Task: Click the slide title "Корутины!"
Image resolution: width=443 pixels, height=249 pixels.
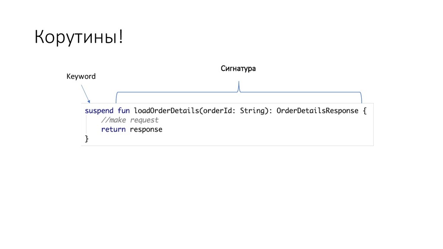Action: pos(78,38)
